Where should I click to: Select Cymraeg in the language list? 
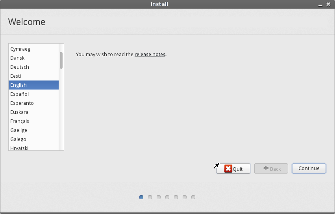coord(33,49)
